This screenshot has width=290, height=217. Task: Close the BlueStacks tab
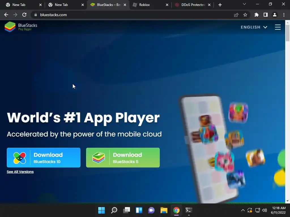[125, 5]
